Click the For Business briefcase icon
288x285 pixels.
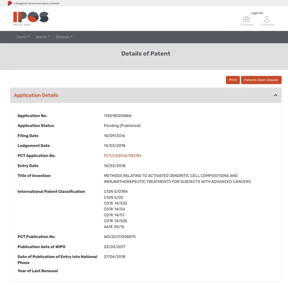click(x=246, y=19)
